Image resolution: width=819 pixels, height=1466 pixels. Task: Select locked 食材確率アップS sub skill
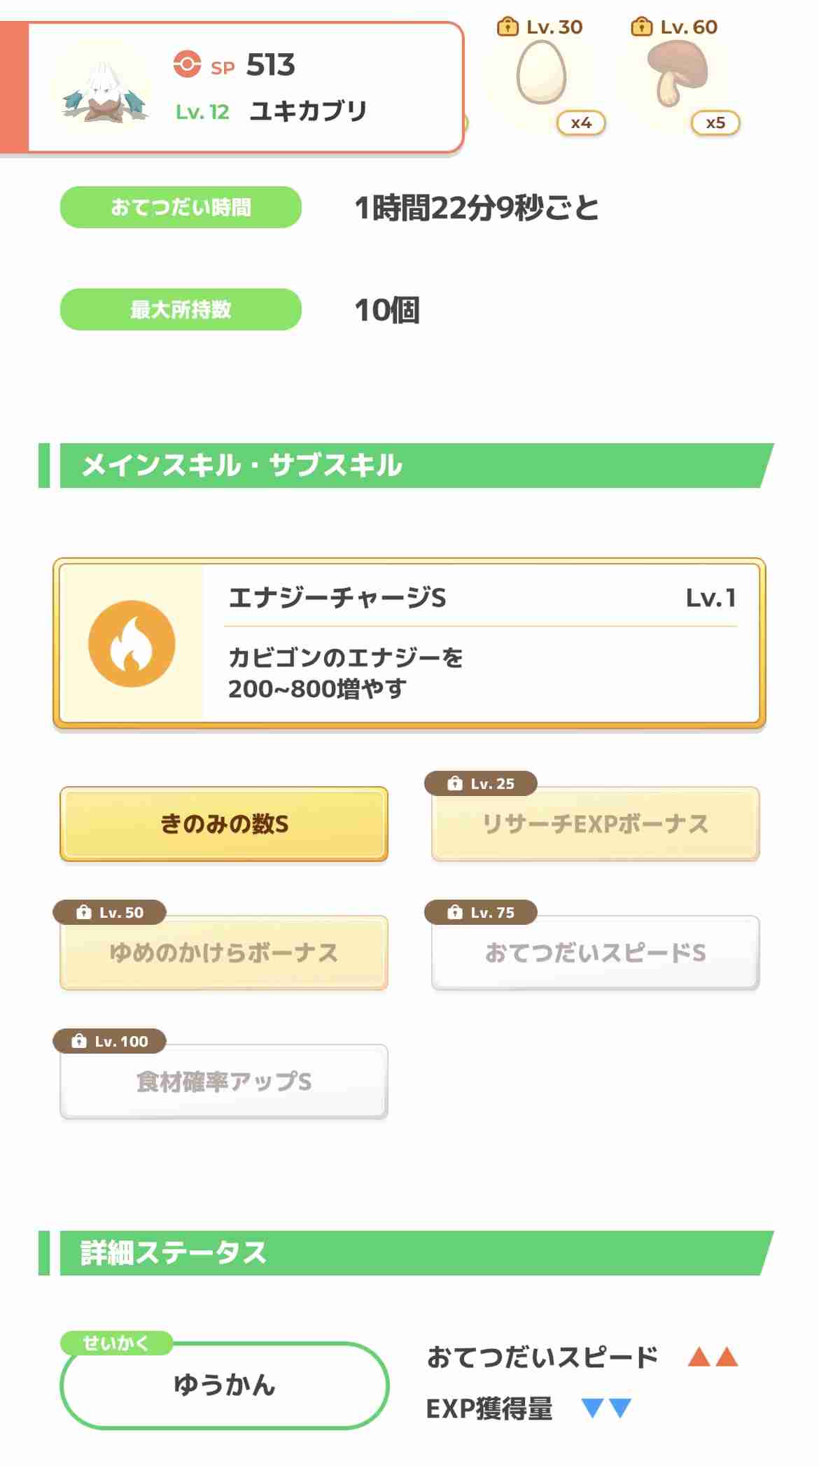tap(224, 1082)
